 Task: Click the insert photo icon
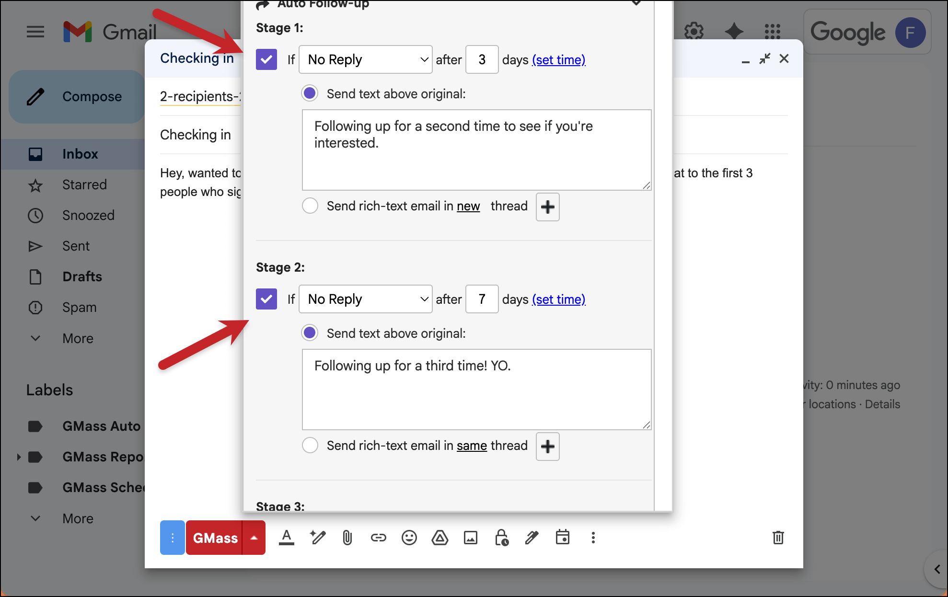[x=470, y=538]
